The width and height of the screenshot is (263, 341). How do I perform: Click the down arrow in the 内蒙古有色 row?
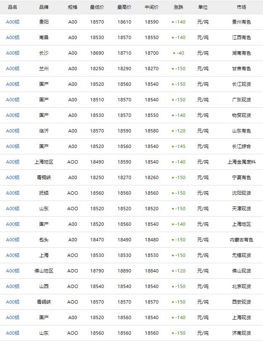point(173,240)
